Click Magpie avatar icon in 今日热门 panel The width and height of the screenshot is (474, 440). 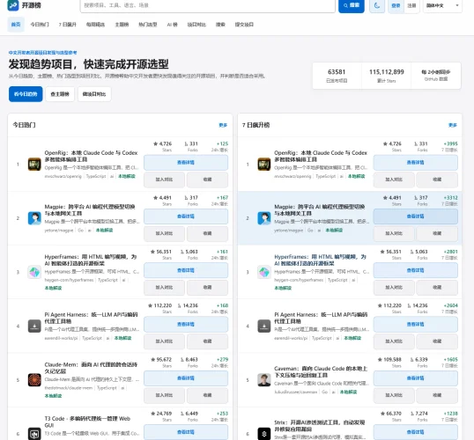34,218
